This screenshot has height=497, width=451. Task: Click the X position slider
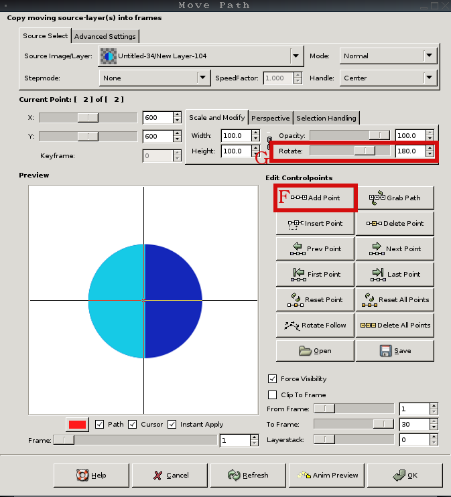click(x=88, y=118)
